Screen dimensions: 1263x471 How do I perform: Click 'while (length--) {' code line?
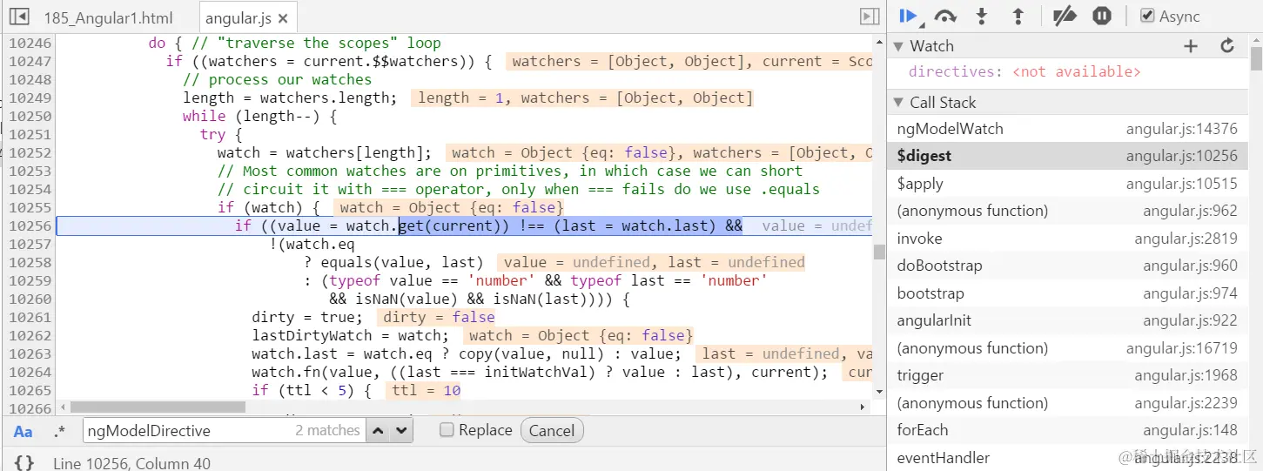(x=260, y=117)
